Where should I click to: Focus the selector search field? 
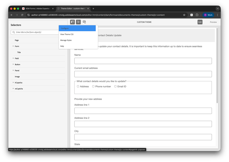pos(35,32)
